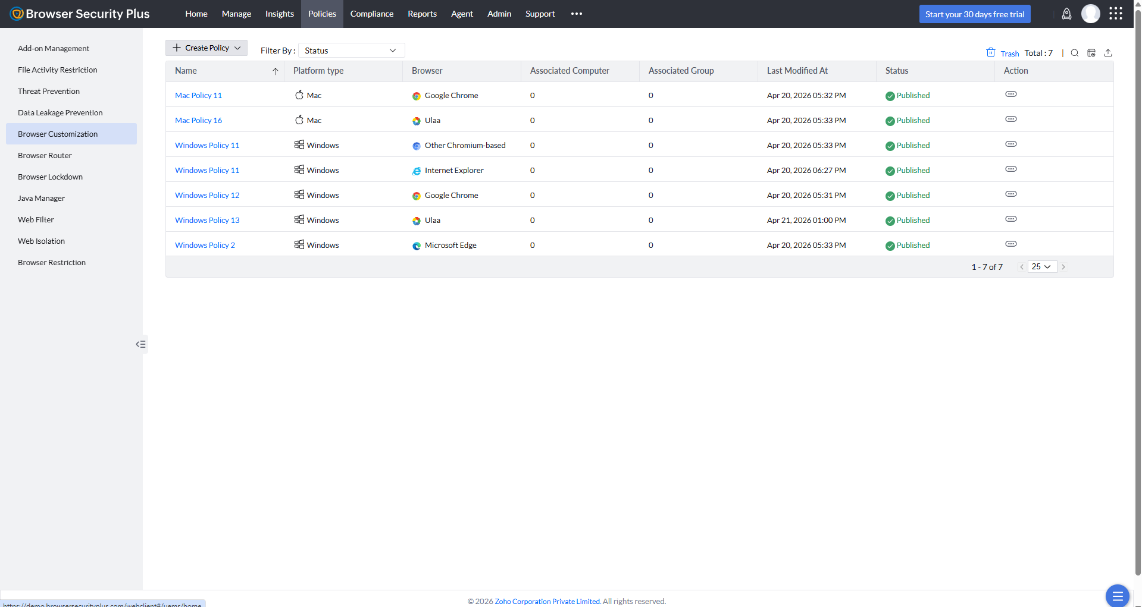
Task: Open action menu for Other Chromium-based row
Action: (1011, 144)
